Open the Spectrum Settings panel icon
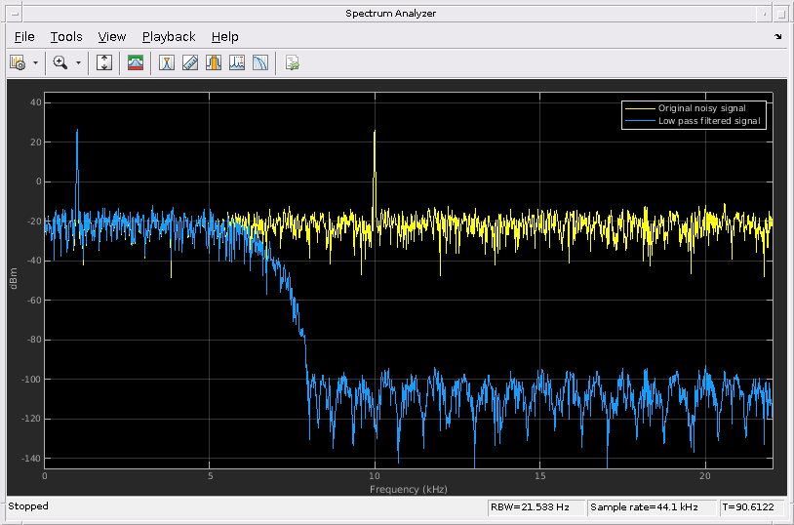The width and height of the screenshot is (794, 525). [136, 63]
